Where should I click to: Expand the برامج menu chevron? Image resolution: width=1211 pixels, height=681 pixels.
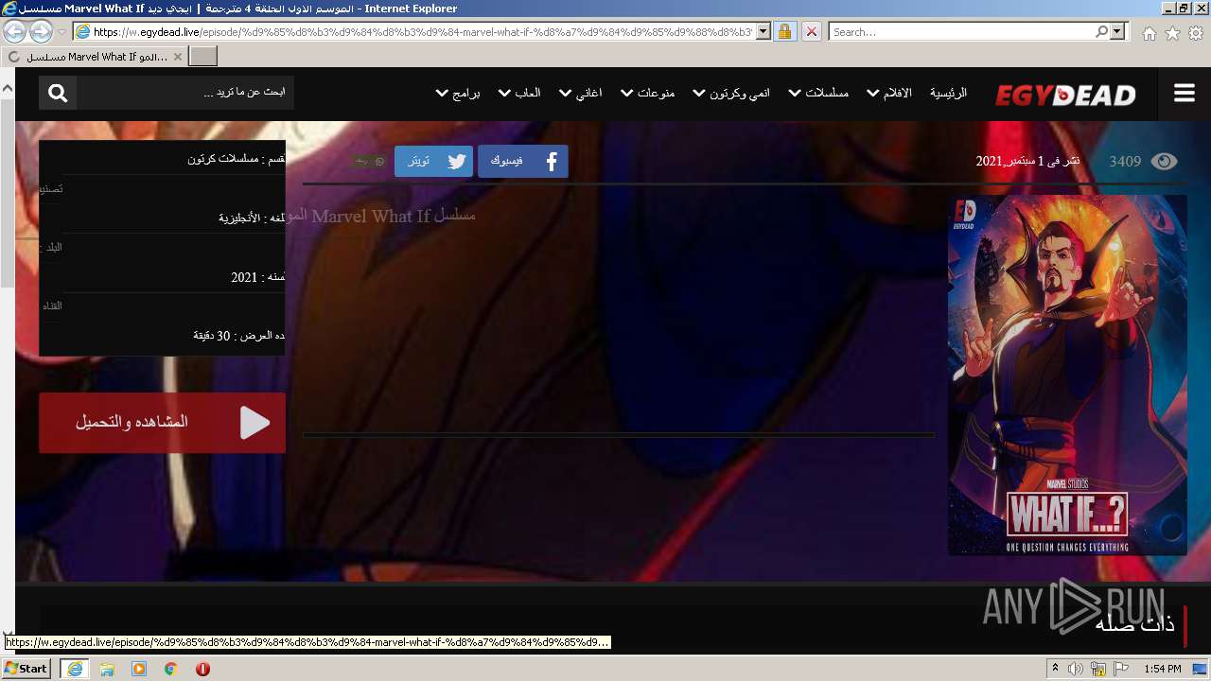[x=441, y=93]
